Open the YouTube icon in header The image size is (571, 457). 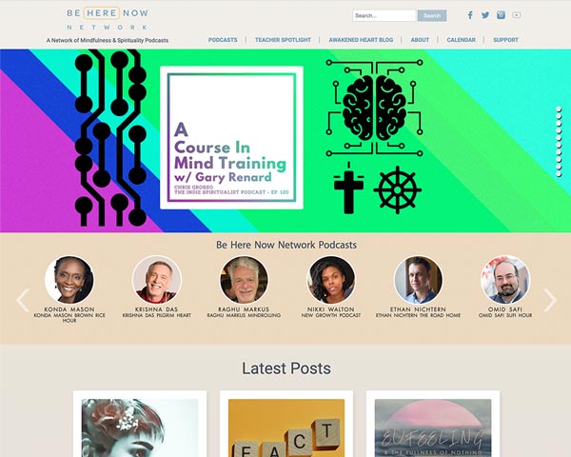(x=517, y=15)
